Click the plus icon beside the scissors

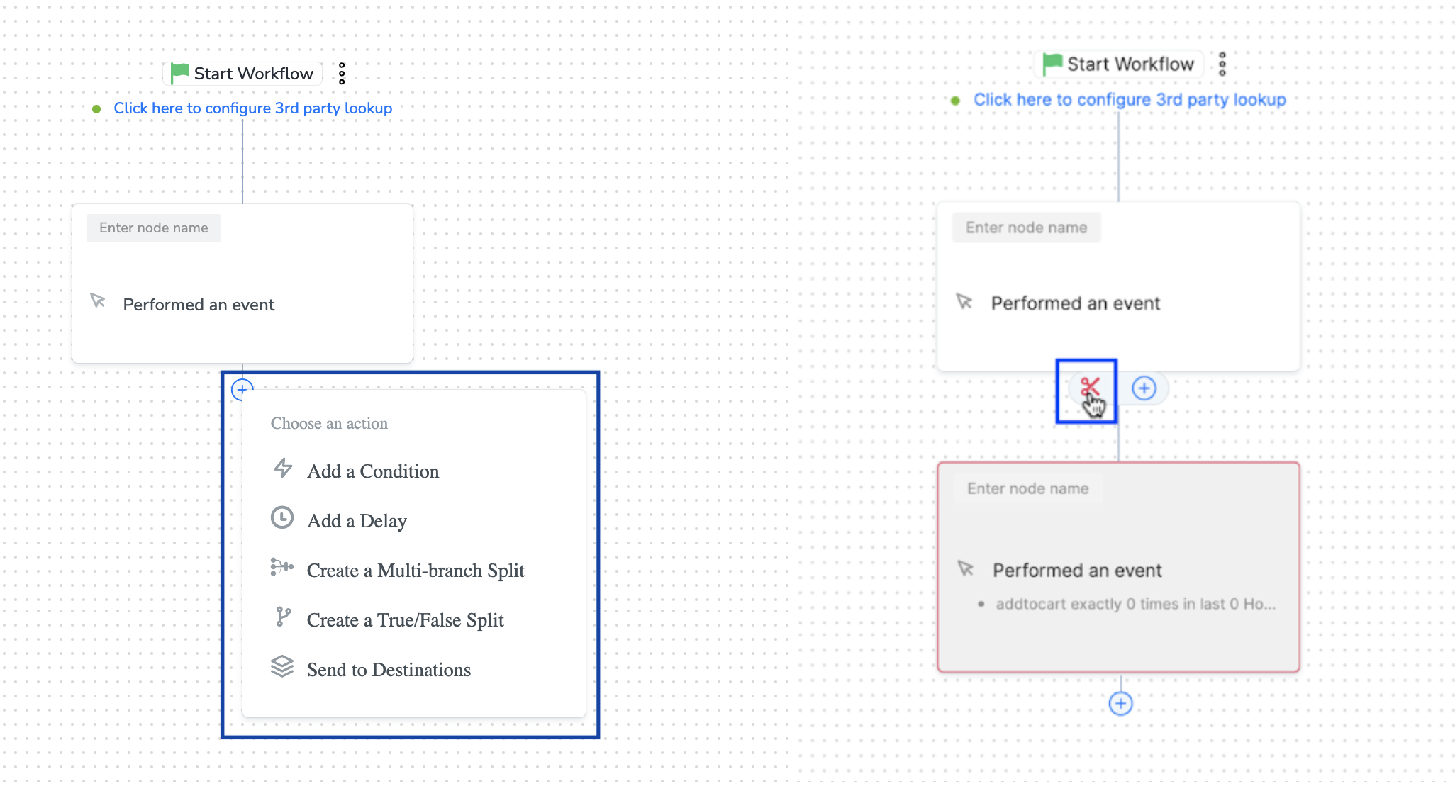pos(1144,388)
